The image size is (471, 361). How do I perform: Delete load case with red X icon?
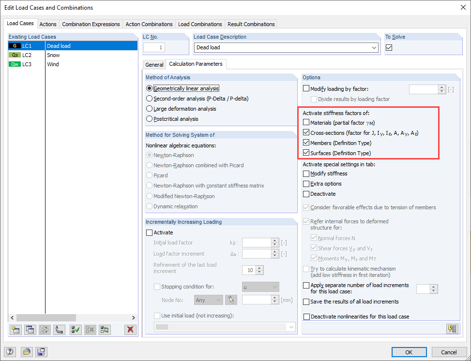coord(130,330)
